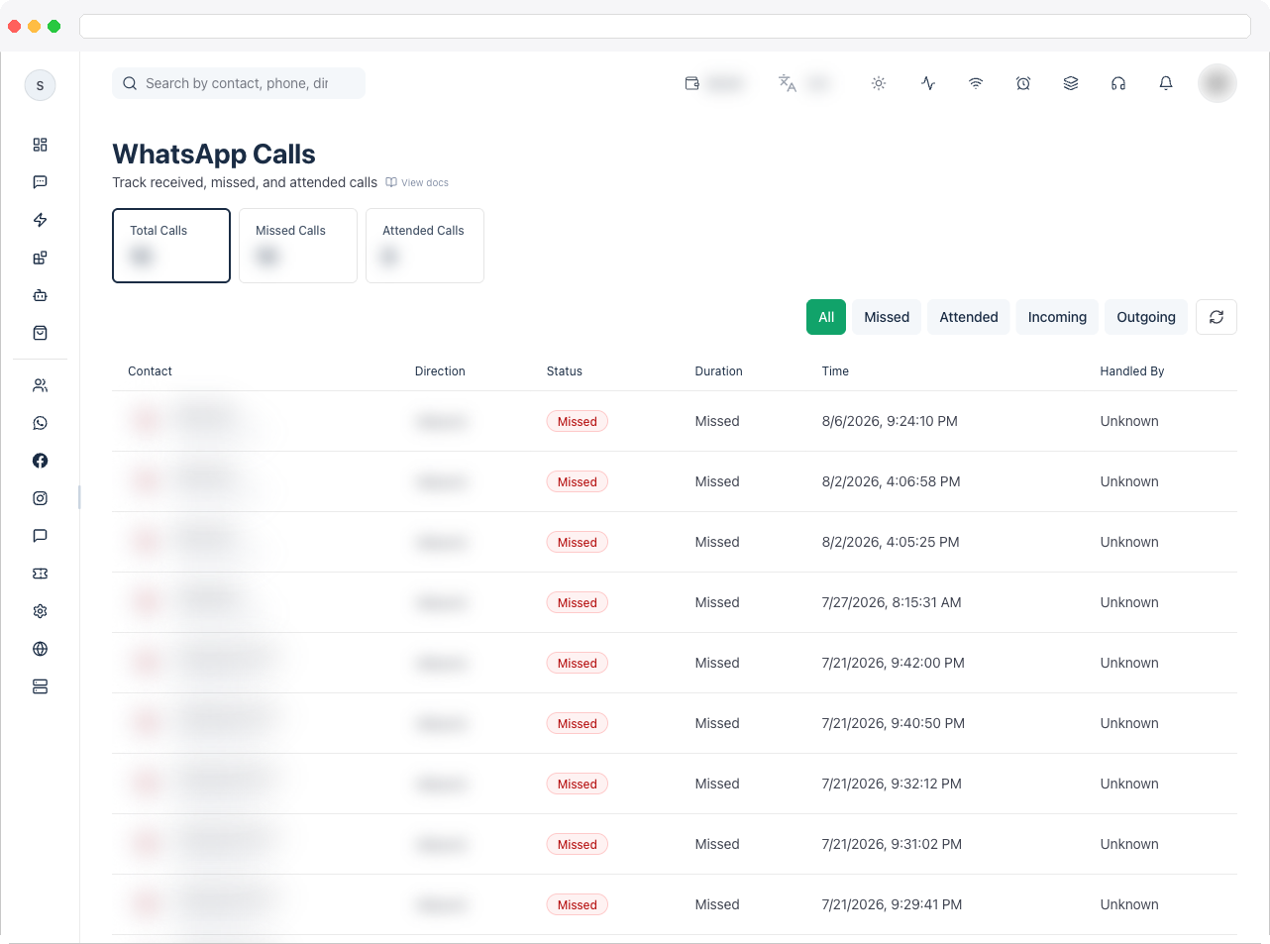This screenshot has width=1270, height=944.
Task: Refresh the calls list
Action: click(x=1217, y=317)
